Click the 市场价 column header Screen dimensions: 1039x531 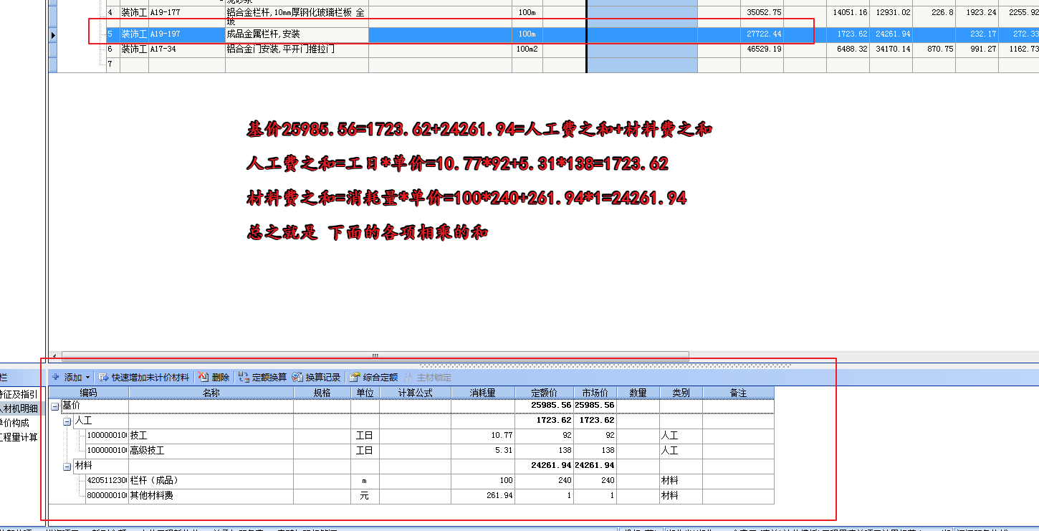(595, 393)
